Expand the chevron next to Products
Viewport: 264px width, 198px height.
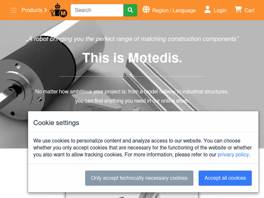point(45,10)
